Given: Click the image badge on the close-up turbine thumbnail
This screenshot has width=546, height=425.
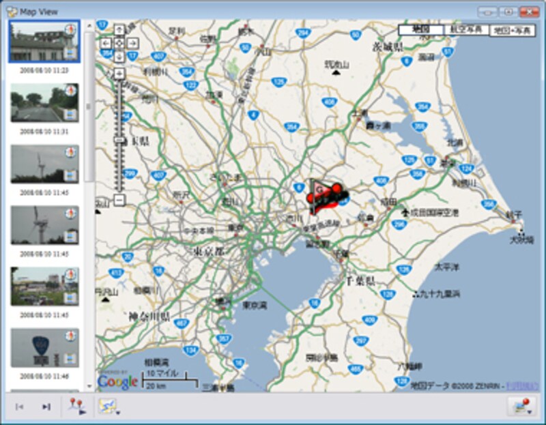Looking at the screenshot, I should (x=70, y=237).
